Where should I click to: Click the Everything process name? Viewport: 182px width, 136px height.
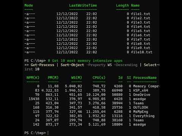point(144,116)
